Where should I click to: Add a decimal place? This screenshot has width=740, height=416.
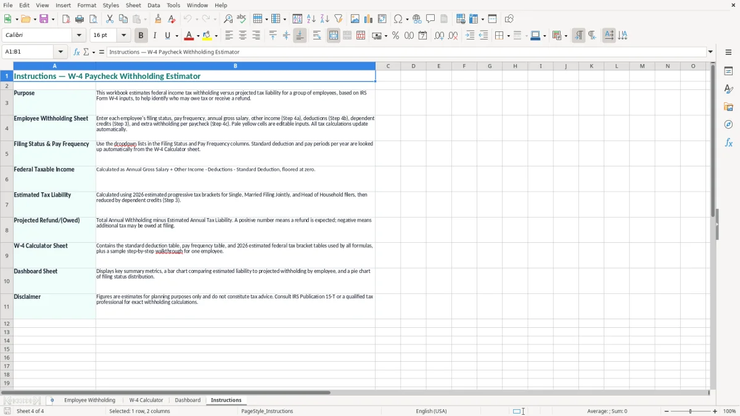[x=439, y=36]
